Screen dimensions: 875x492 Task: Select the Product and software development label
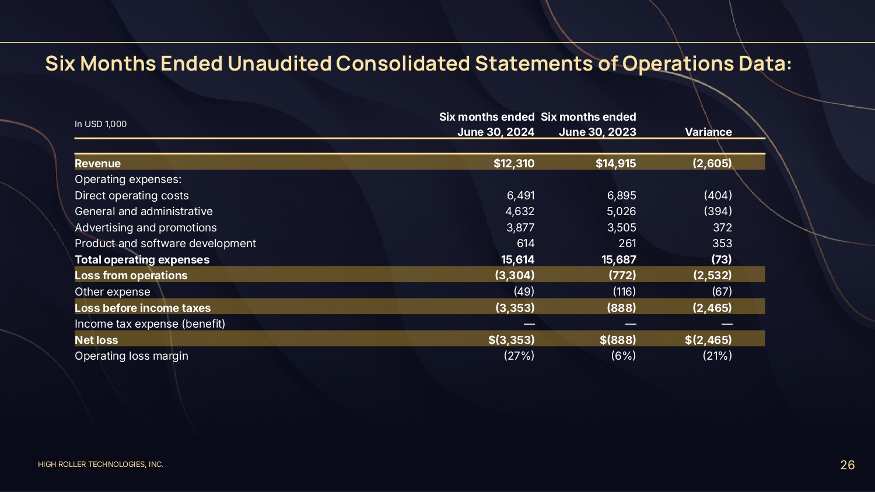point(165,243)
